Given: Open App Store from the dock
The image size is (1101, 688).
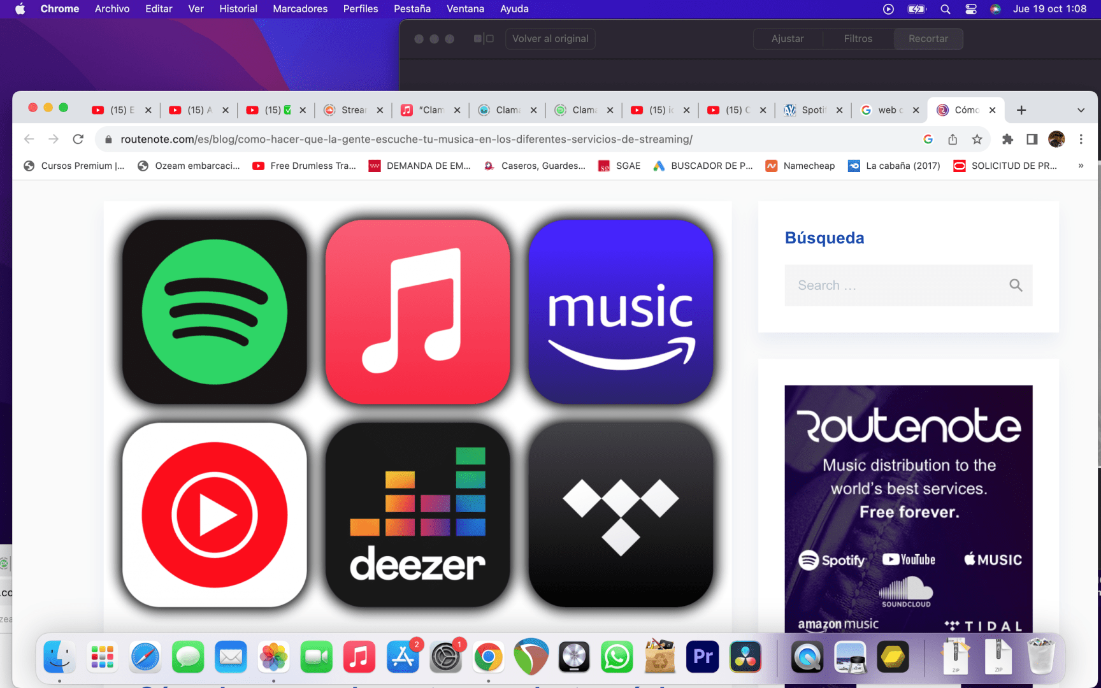Looking at the screenshot, I should [x=403, y=657].
